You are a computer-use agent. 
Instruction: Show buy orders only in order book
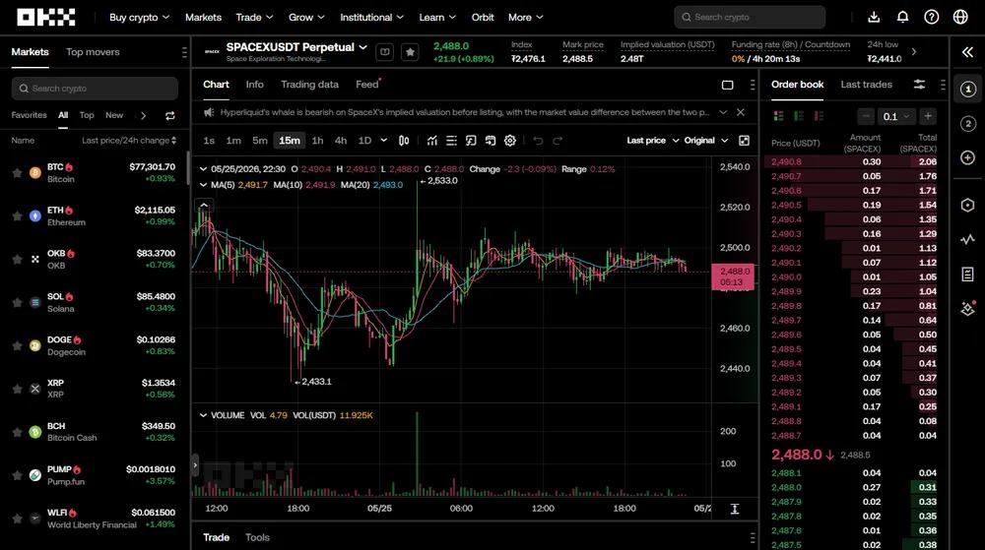pos(799,116)
